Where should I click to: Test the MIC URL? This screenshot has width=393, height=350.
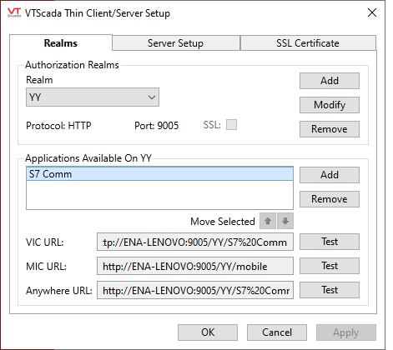pyautogui.click(x=330, y=266)
